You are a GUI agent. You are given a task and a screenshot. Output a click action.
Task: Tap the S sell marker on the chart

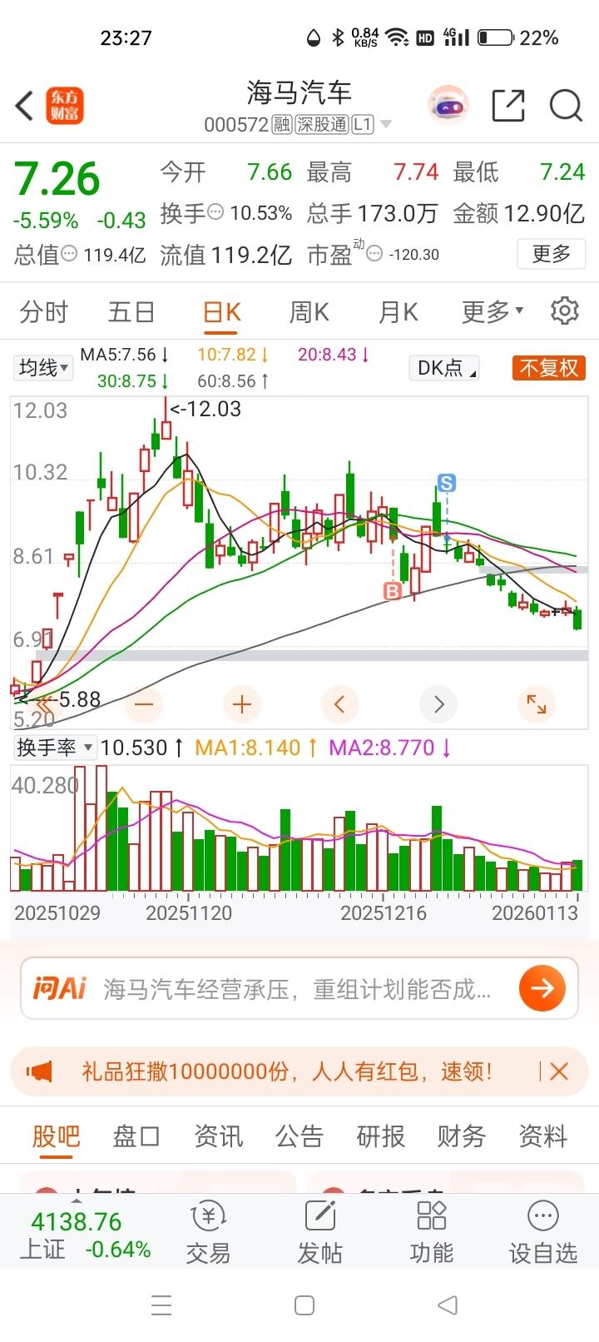point(447,483)
